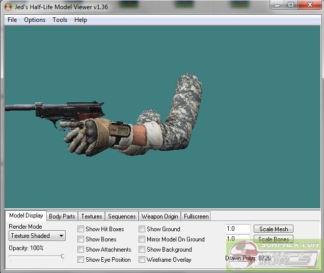Screen dimensions: 324x273
Task: Click the Scale Mesh value input field
Action: (237, 229)
